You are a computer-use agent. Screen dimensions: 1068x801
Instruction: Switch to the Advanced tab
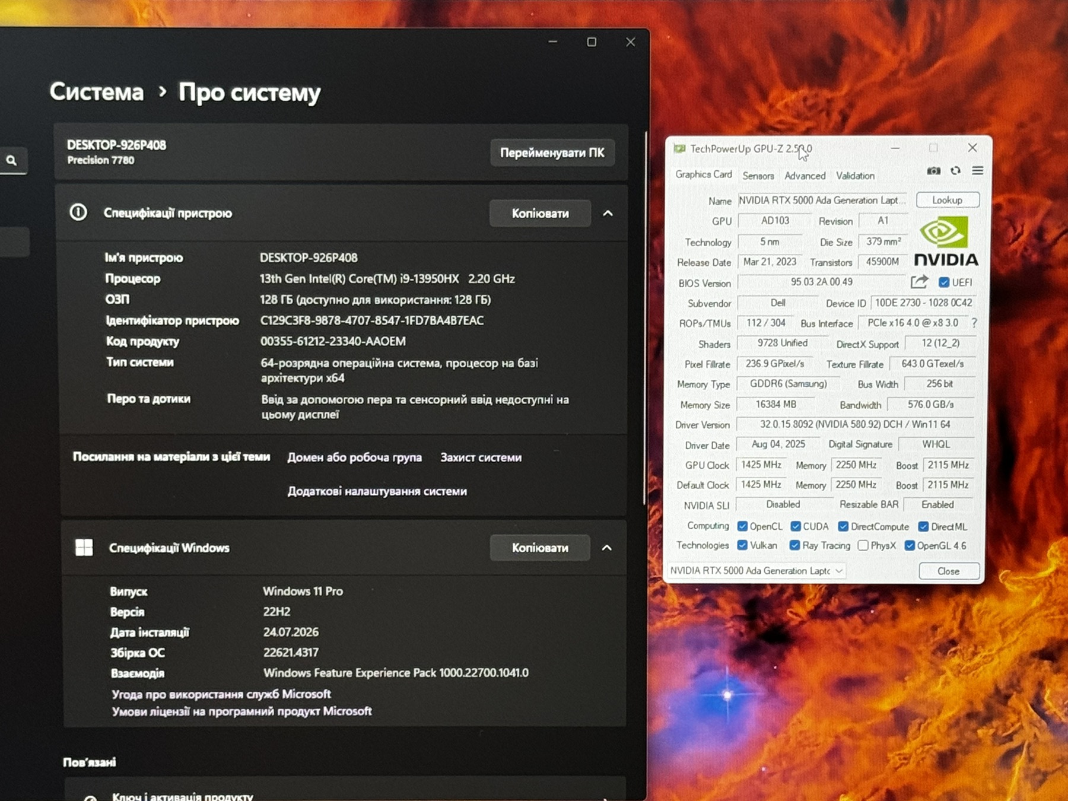[x=805, y=176]
